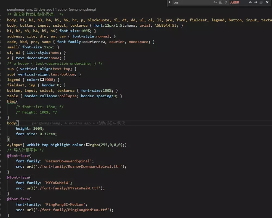Click the comment '/* 淘宝的样式初始化代码: */'
This screenshot has height=218, width=272.
(x=35, y=14)
